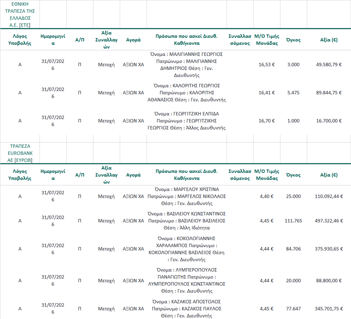Select ΑΞΙΩΝ ΧΑ cell in ΓΕΩΡΓΙΤΖΙΚΗ row
351x319 pixels.
coord(134,121)
